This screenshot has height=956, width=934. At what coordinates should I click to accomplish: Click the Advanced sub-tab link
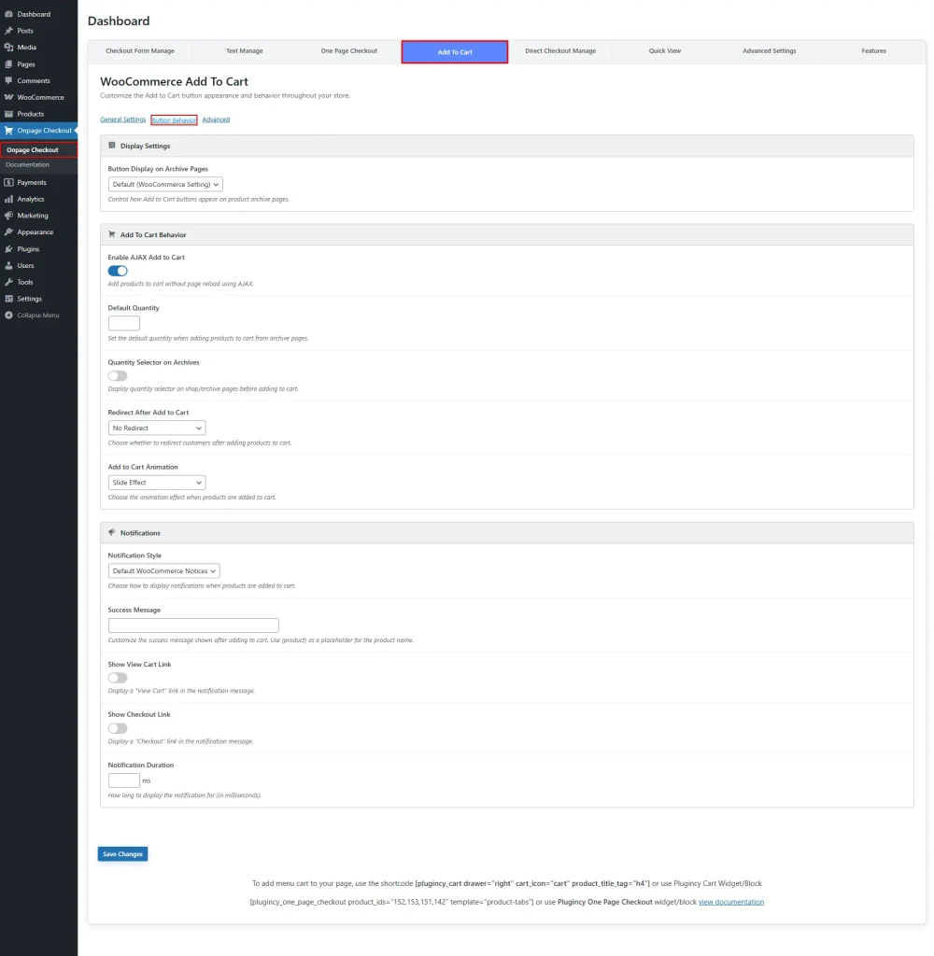tap(216, 119)
